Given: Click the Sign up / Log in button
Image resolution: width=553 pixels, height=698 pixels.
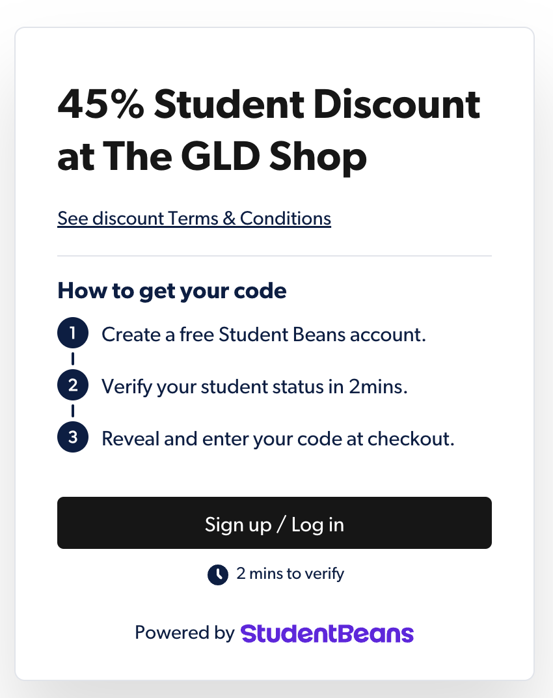Looking at the screenshot, I should pyautogui.click(x=275, y=523).
